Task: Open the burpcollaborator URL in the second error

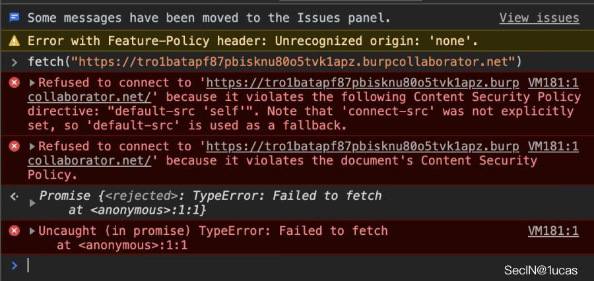Action: pyautogui.click(x=362, y=146)
